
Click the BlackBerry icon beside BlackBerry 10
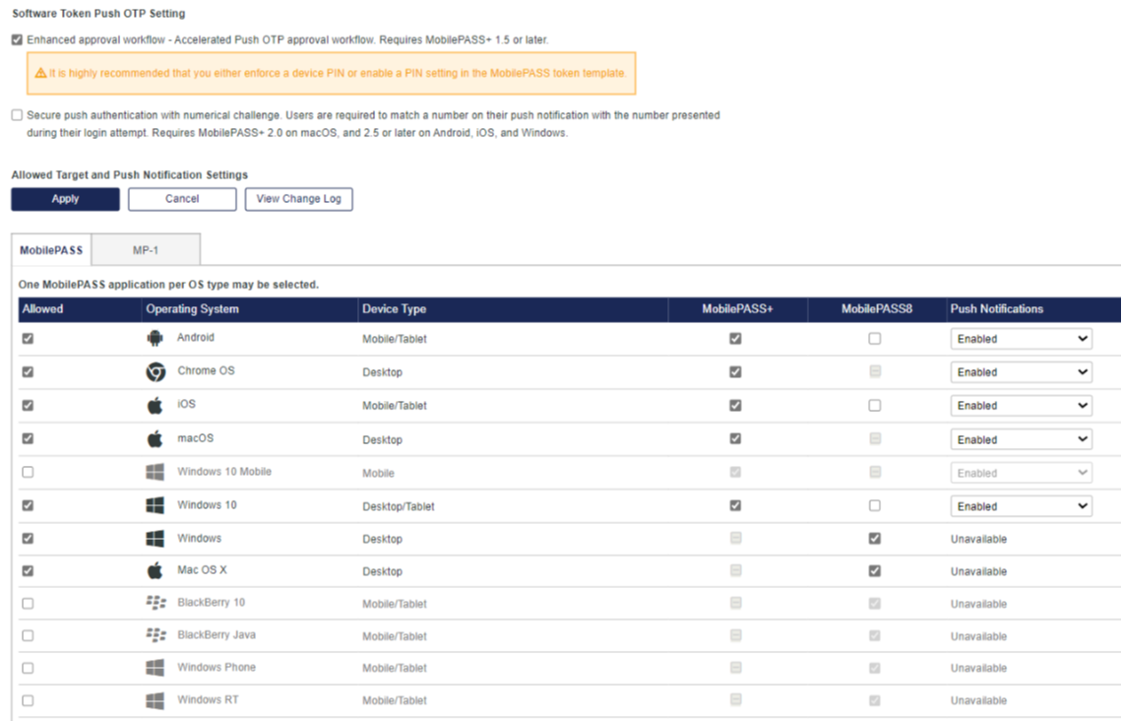(x=155, y=603)
